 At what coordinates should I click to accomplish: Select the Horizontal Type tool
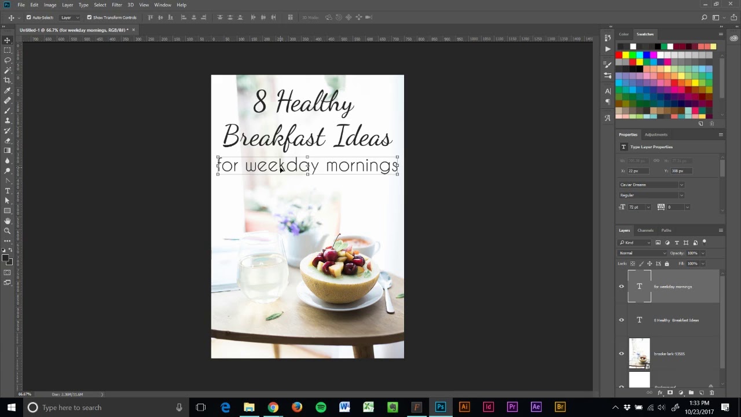(8, 191)
